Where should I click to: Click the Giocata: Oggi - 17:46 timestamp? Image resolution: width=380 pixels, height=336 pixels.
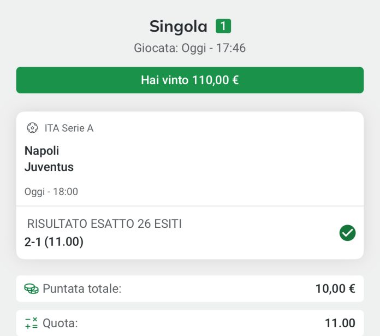tap(190, 48)
